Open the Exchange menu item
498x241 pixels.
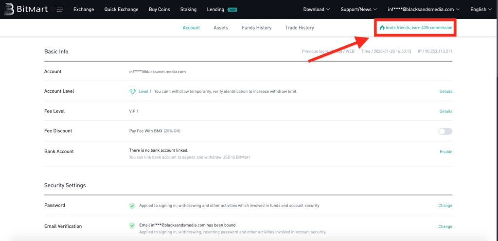84,9
